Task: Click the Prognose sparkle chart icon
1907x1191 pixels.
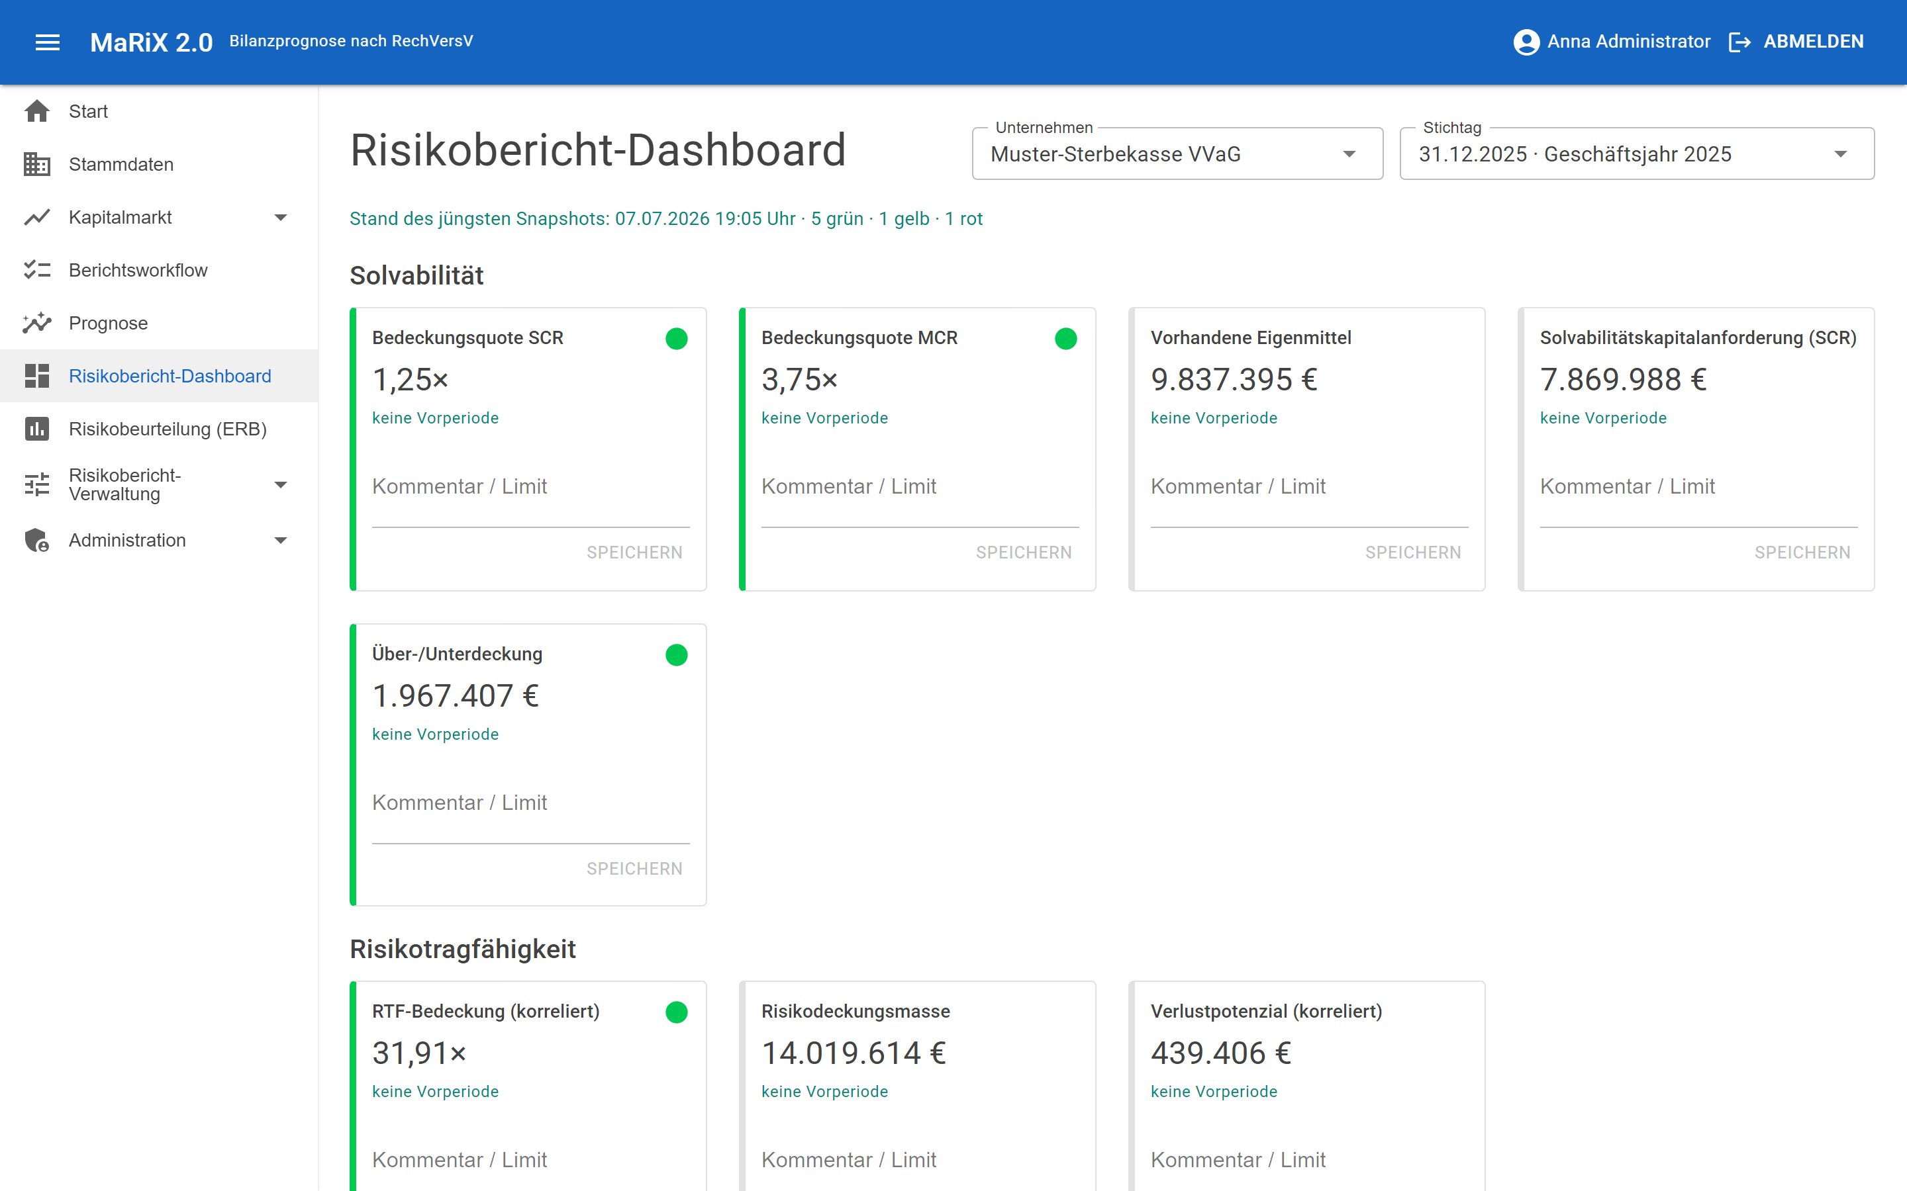Action: 37,322
